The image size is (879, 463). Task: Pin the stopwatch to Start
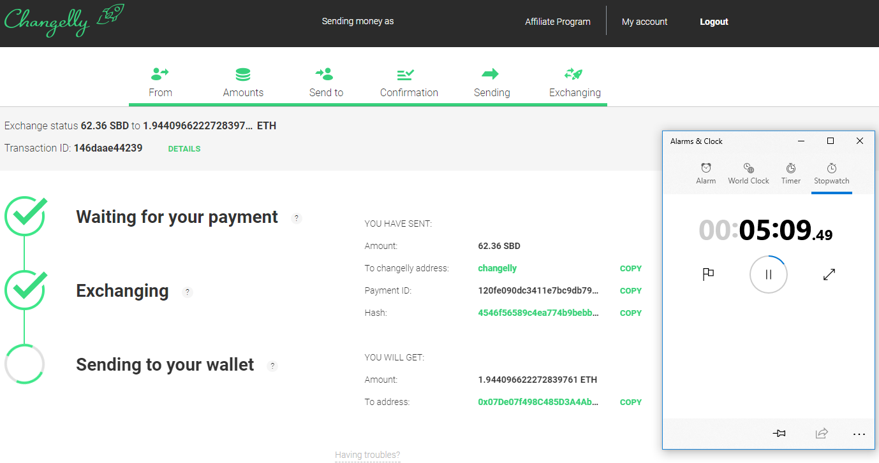(x=779, y=434)
